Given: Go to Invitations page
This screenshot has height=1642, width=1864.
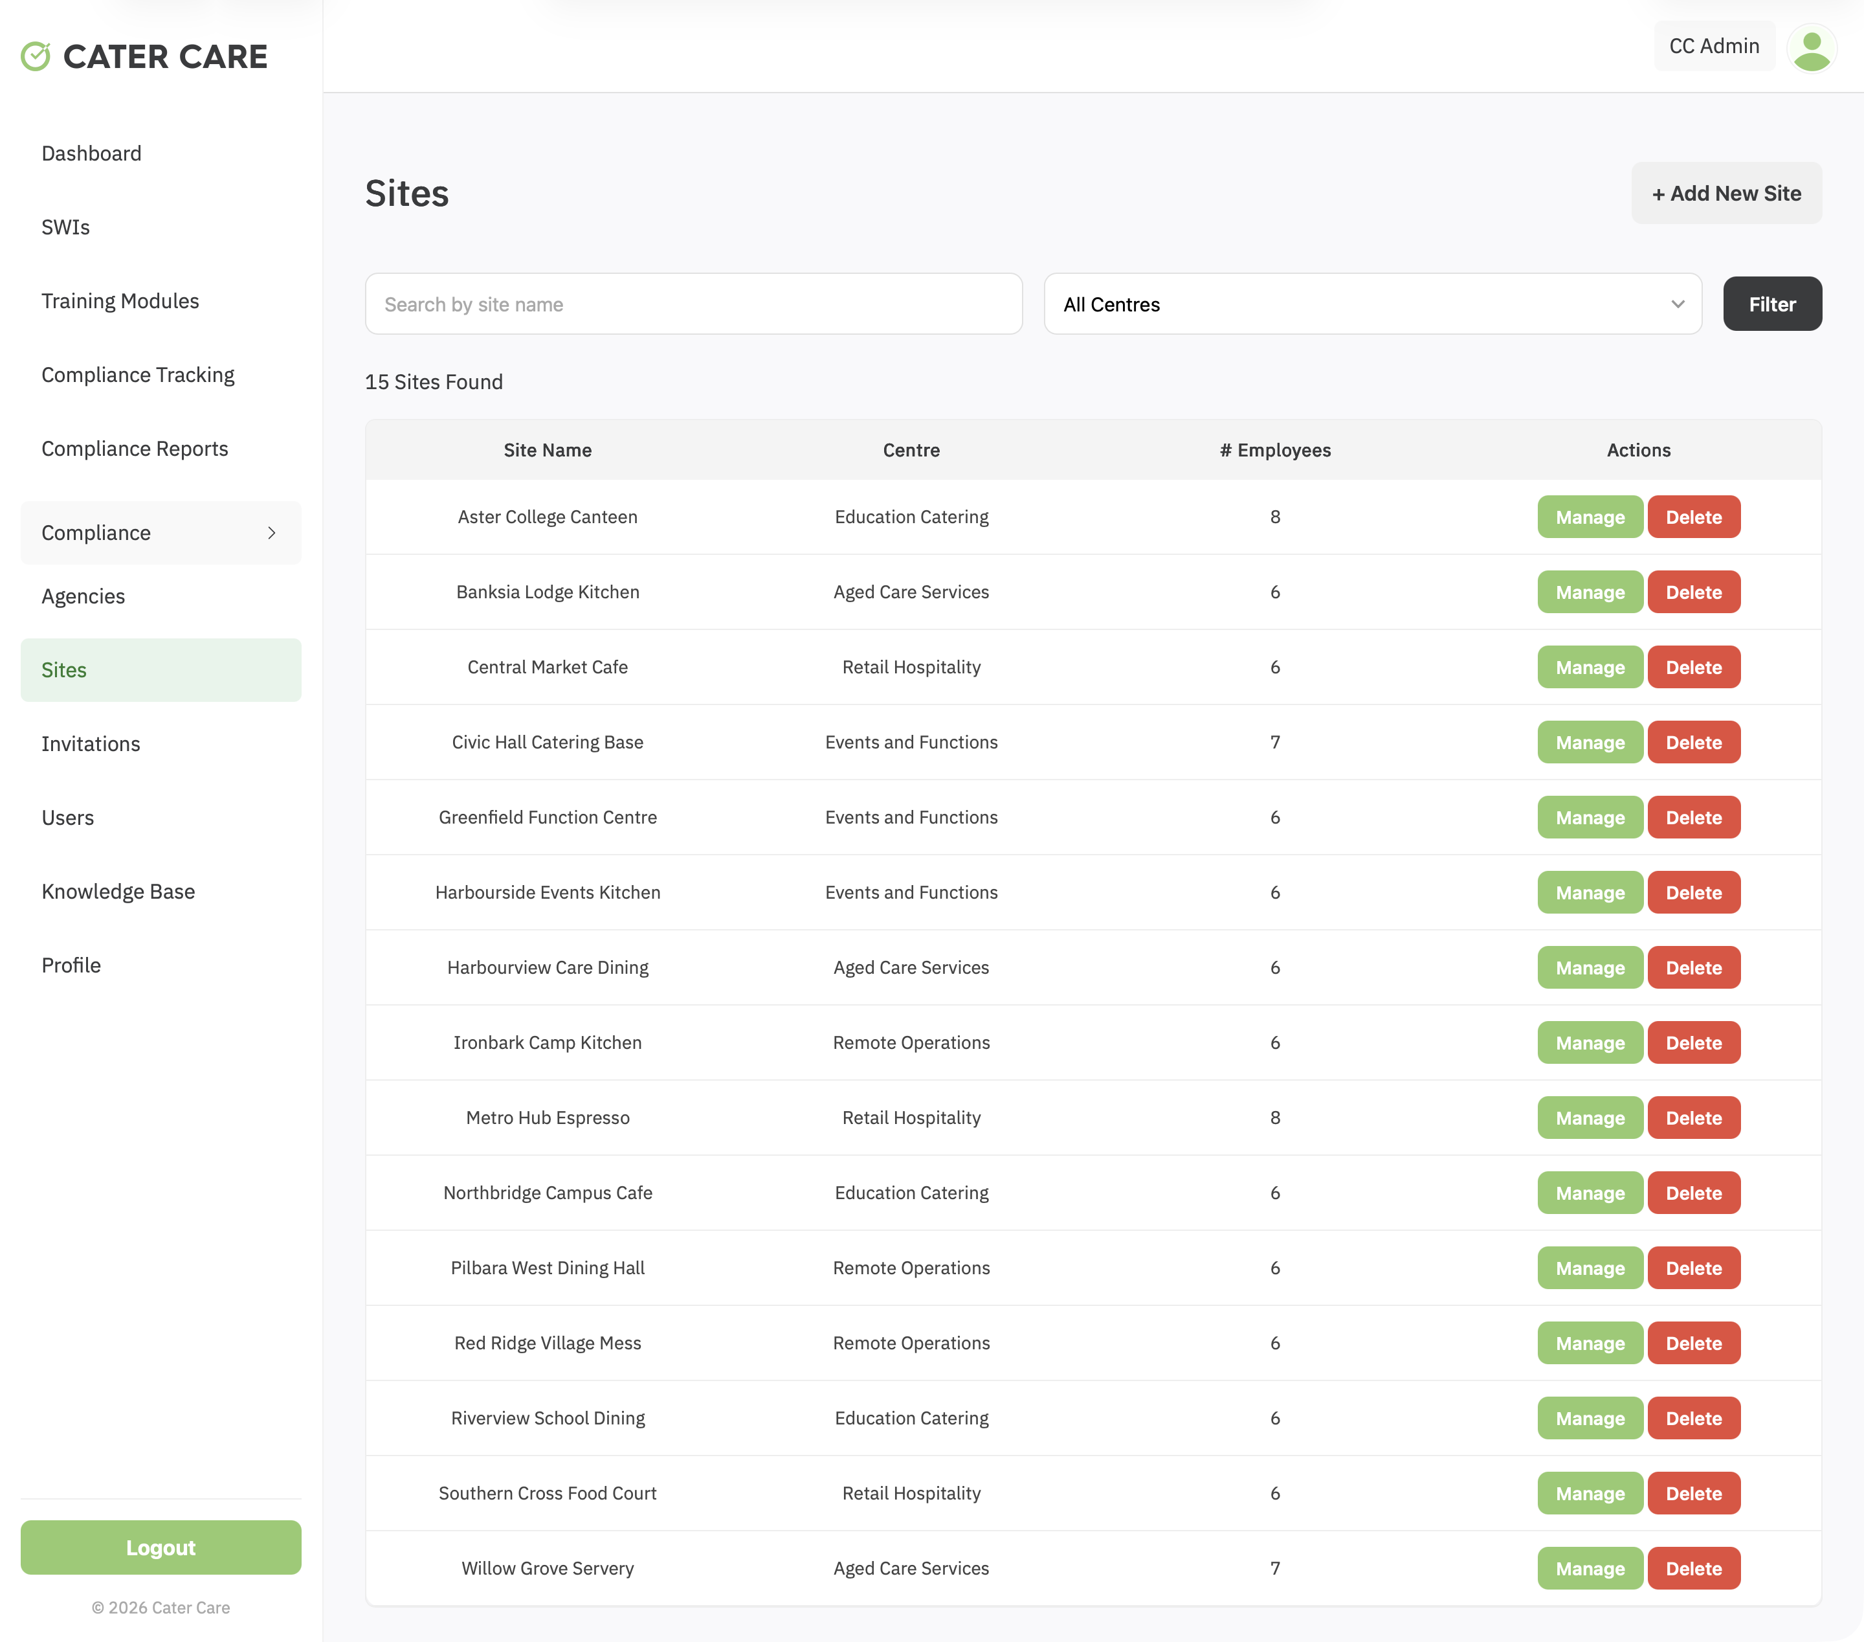Looking at the screenshot, I should (x=91, y=745).
